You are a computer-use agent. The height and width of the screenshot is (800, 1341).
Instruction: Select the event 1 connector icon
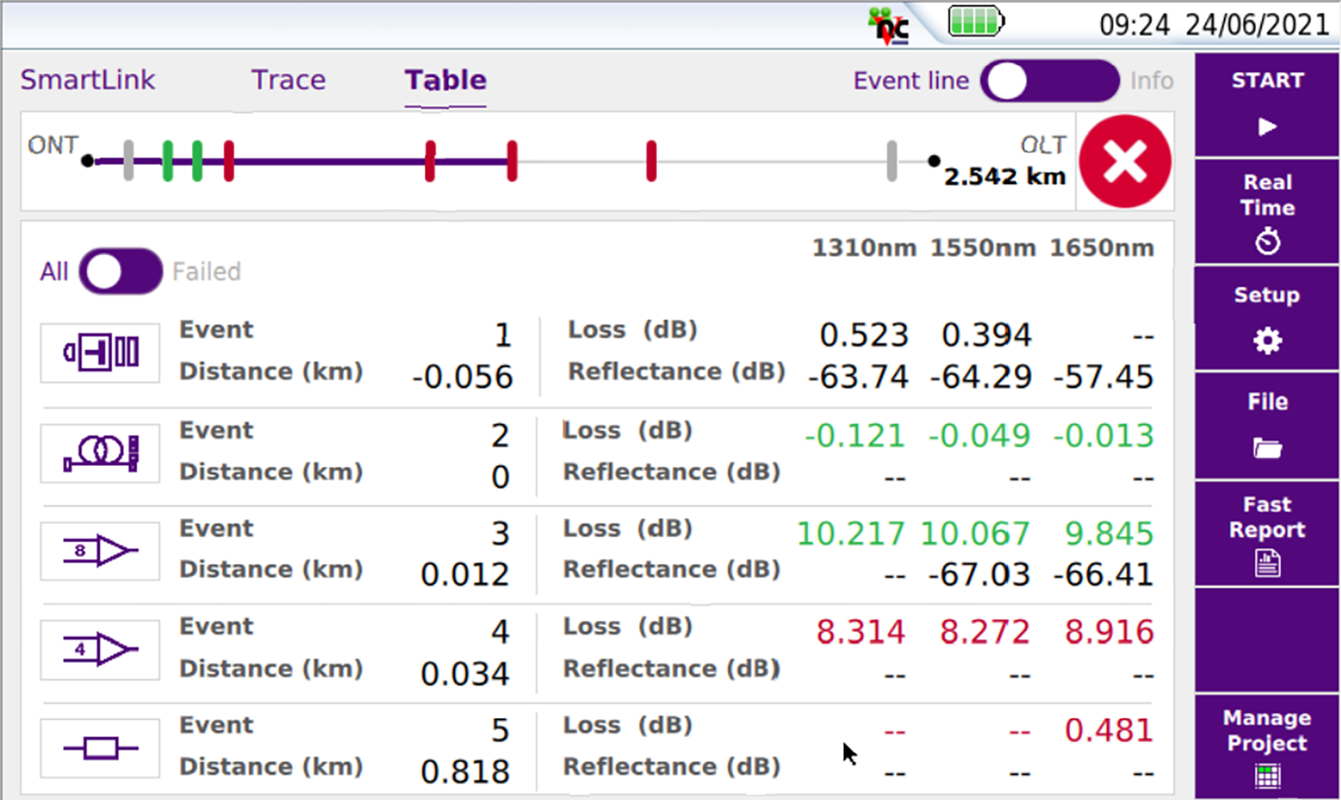[x=100, y=353]
